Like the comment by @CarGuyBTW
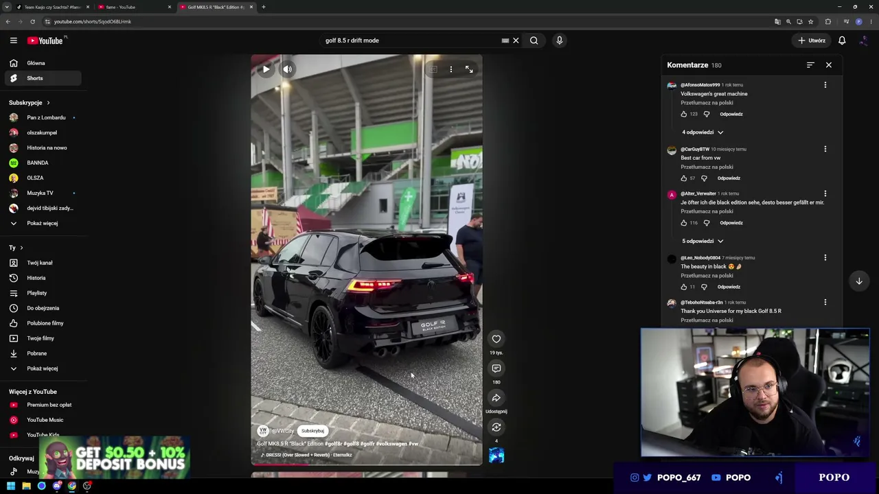This screenshot has height=494, width=879. (684, 178)
